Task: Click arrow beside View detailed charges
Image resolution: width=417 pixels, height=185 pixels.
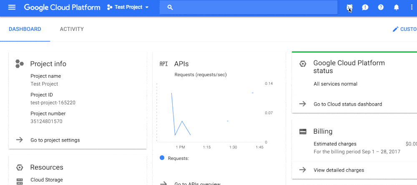Action: tap(303, 170)
